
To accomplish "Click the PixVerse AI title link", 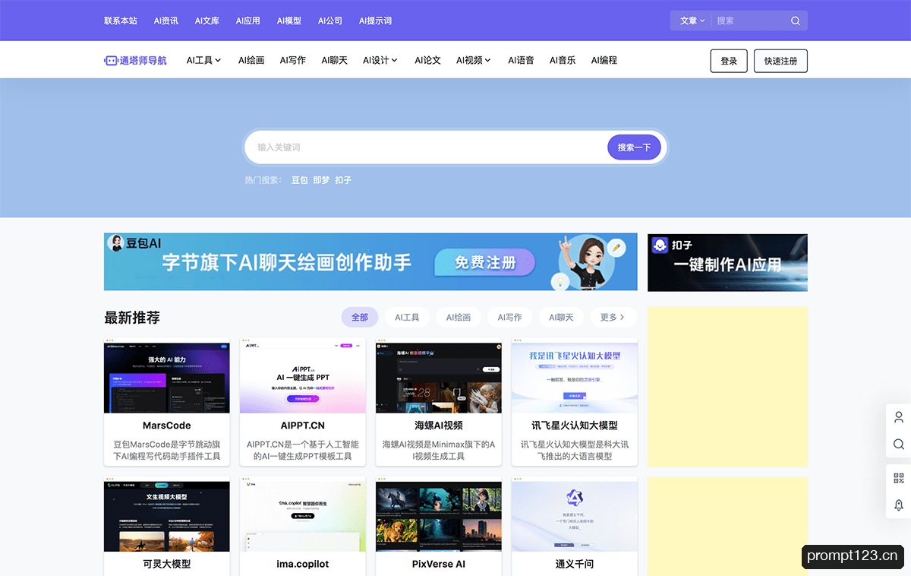I will click(439, 564).
